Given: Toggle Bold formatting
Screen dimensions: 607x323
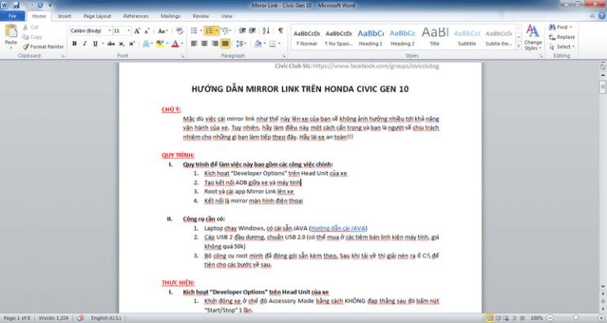Looking at the screenshot, I should point(74,44).
